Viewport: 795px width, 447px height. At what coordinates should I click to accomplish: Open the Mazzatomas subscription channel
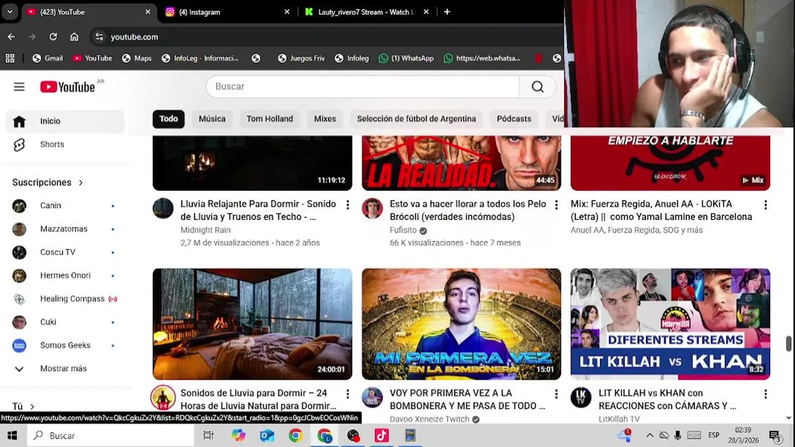65,229
